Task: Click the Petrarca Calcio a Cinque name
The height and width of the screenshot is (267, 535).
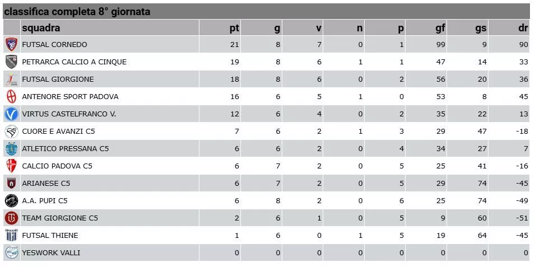Action: (75, 62)
